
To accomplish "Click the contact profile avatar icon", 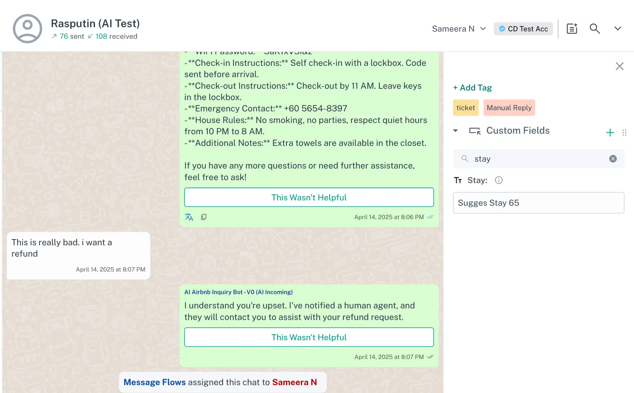I will point(27,29).
